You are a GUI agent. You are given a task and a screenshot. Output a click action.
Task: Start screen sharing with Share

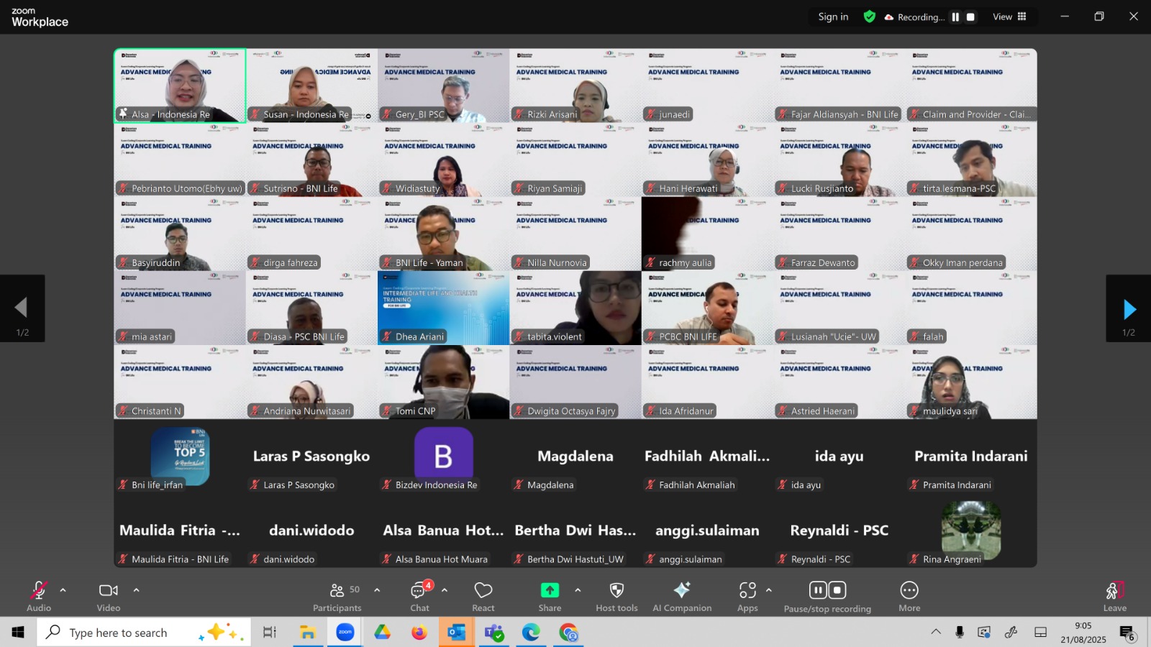click(550, 596)
